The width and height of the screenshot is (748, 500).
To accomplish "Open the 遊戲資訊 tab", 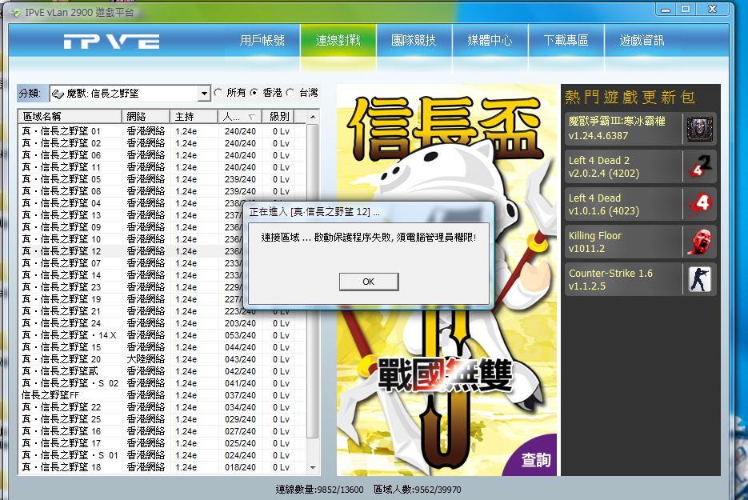I will click(x=642, y=41).
